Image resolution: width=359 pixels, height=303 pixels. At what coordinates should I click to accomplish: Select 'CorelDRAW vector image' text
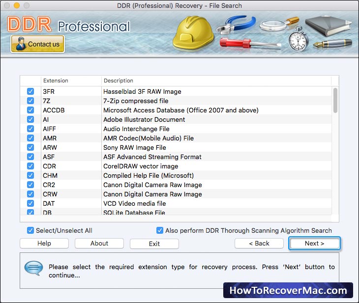(141, 166)
